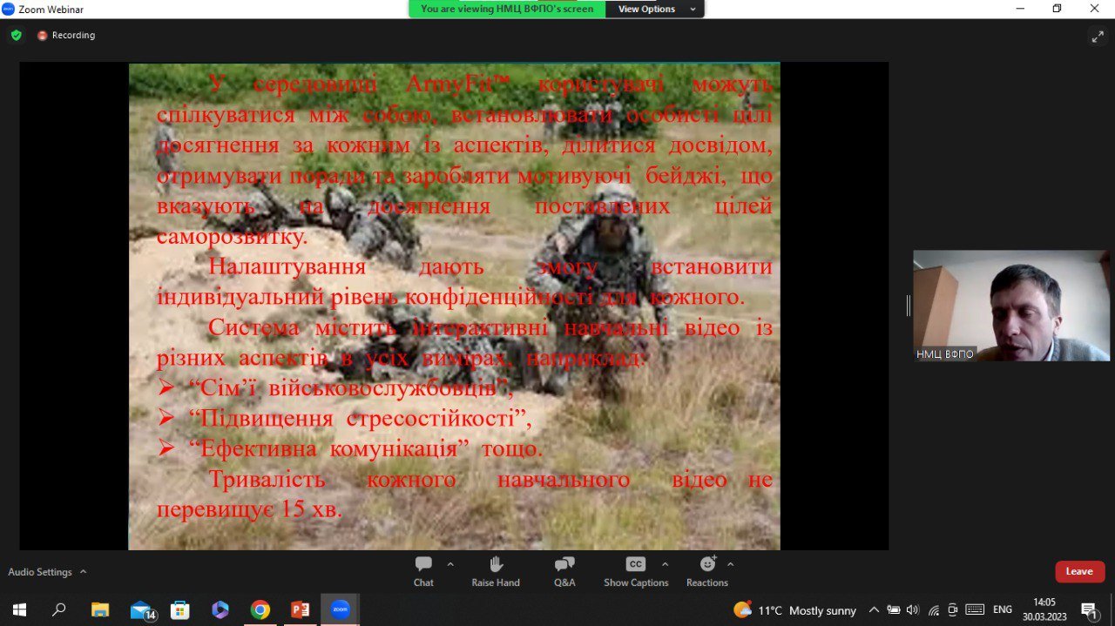Turn on Show Captions
Viewport: 1115px width, 626px height.
[x=636, y=571]
